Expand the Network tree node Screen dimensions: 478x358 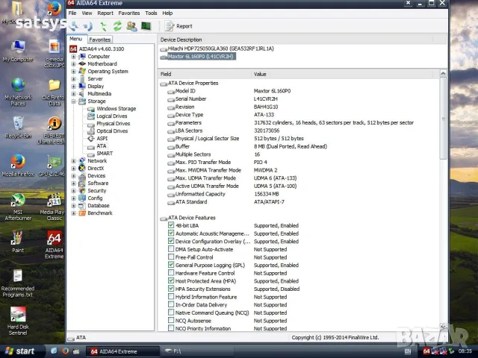point(73,161)
